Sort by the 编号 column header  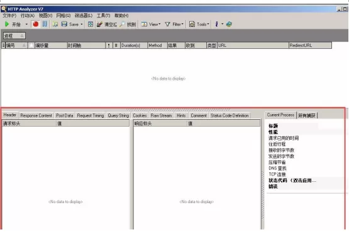pos(16,46)
